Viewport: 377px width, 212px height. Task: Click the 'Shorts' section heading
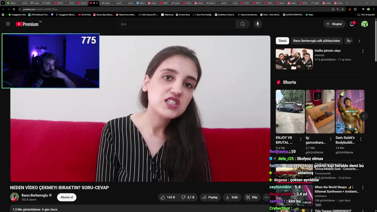point(289,82)
